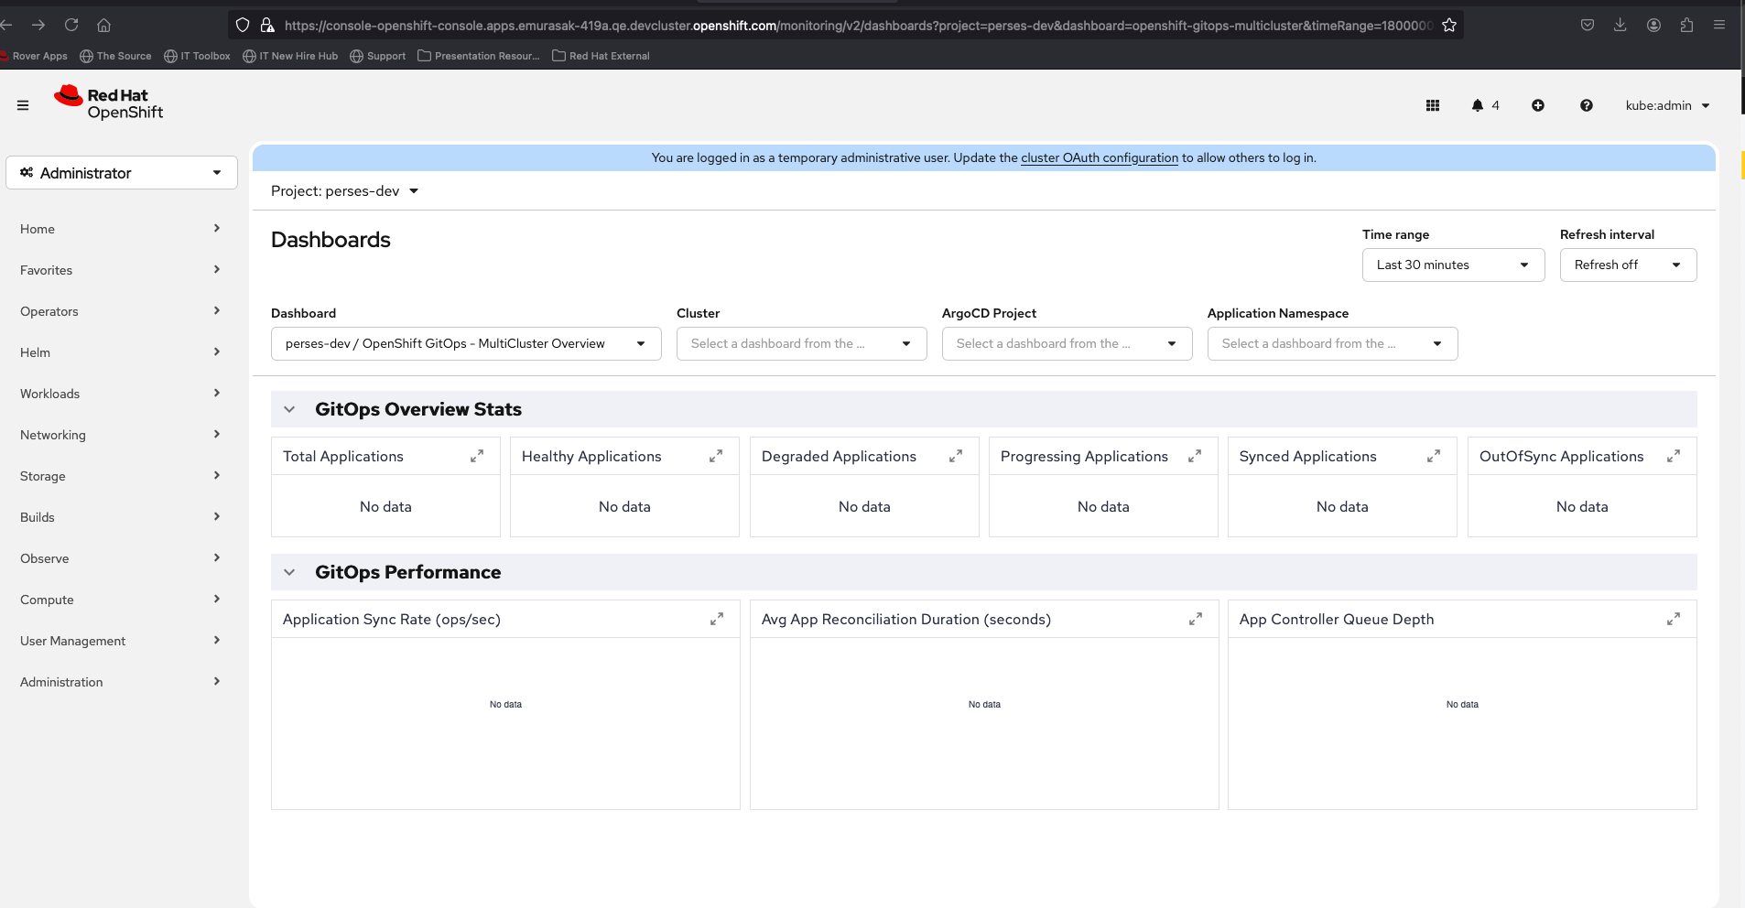
Task: Expand the Workloads navigation menu
Action: click(x=120, y=394)
